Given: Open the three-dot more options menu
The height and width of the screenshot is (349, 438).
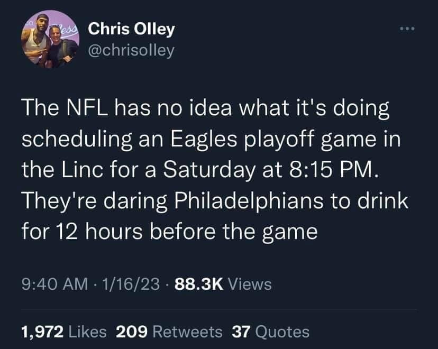Looking at the screenshot, I should (407, 27).
